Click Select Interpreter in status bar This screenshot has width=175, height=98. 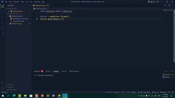(x=144, y=92)
